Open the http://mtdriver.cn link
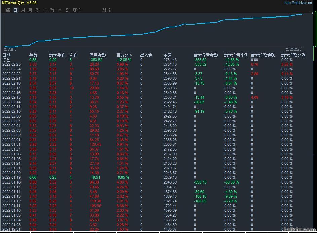This screenshot has height=233, width=317. [x=298, y=3]
